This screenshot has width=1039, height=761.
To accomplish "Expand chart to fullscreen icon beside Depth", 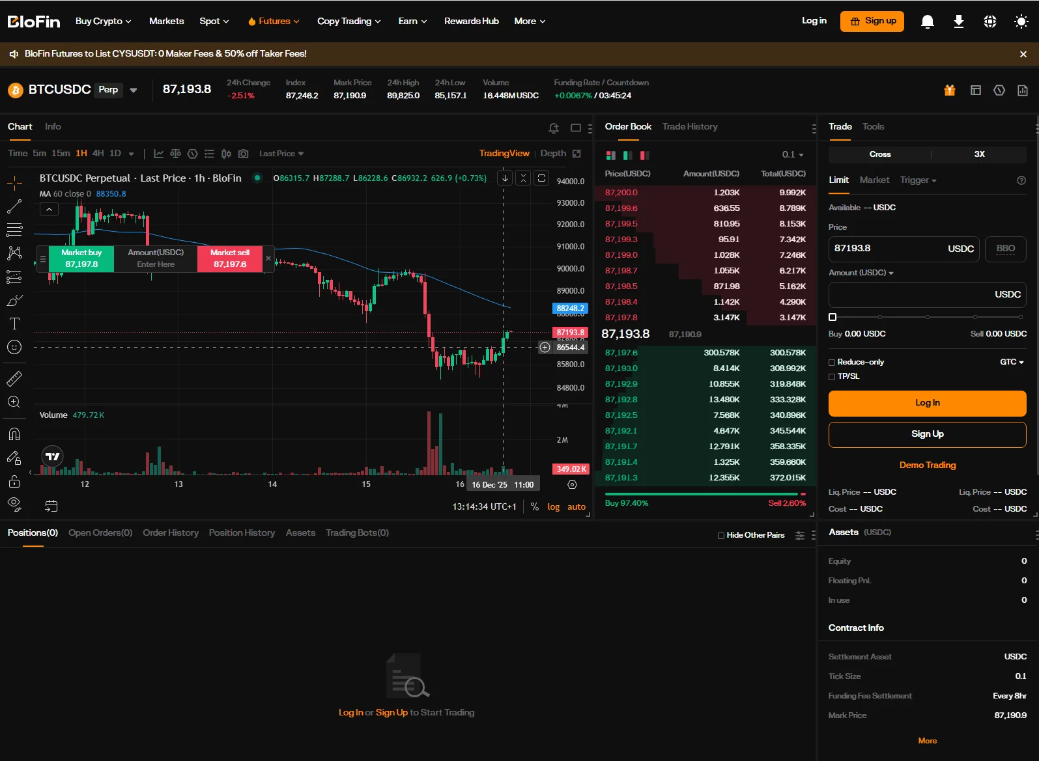I will tap(576, 154).
